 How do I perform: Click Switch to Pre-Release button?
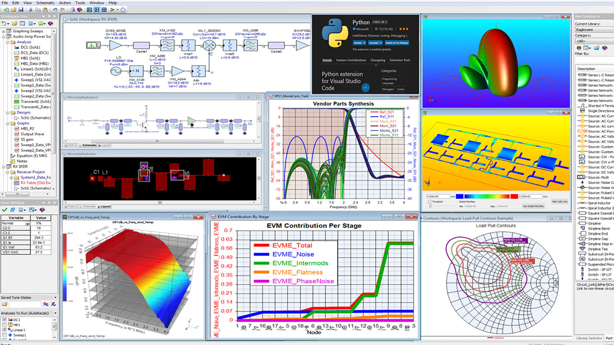pos(397,43)
